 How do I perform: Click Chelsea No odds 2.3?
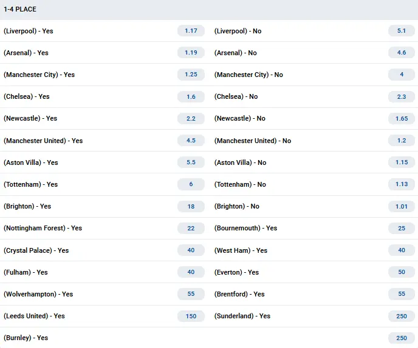(402, 96)
